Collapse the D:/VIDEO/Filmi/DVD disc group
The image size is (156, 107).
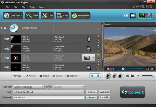(x=2, y=28)
